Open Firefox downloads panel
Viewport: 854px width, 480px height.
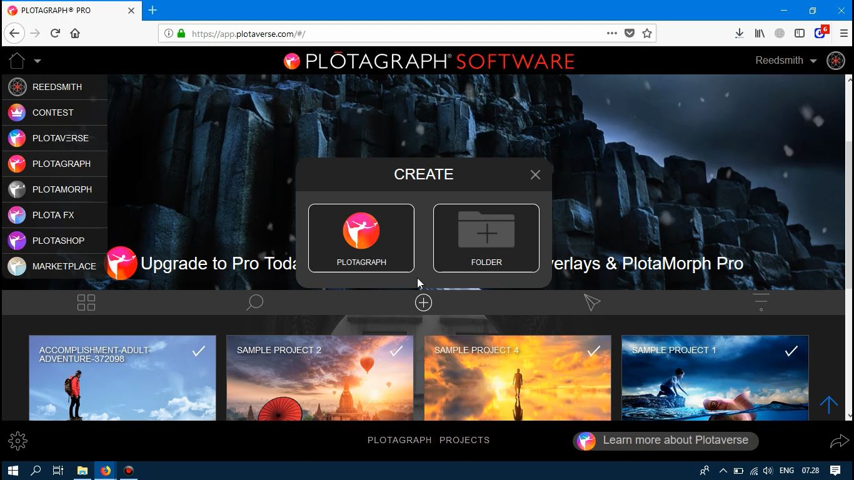[739, 33]
